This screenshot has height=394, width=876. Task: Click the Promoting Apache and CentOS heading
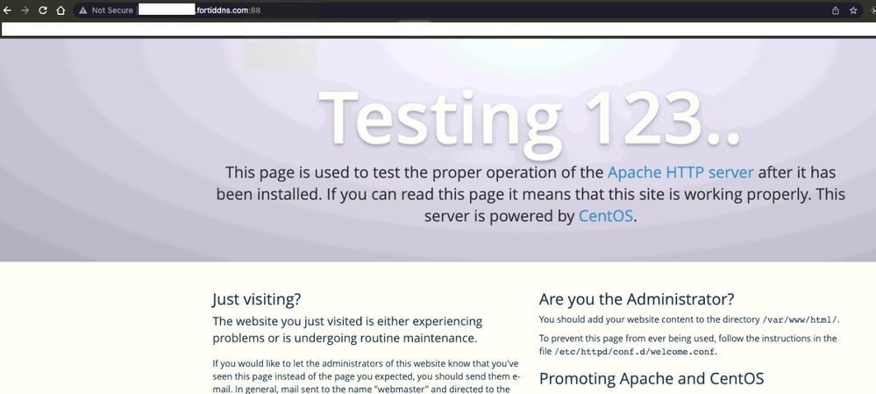click(x=652, y=378)
